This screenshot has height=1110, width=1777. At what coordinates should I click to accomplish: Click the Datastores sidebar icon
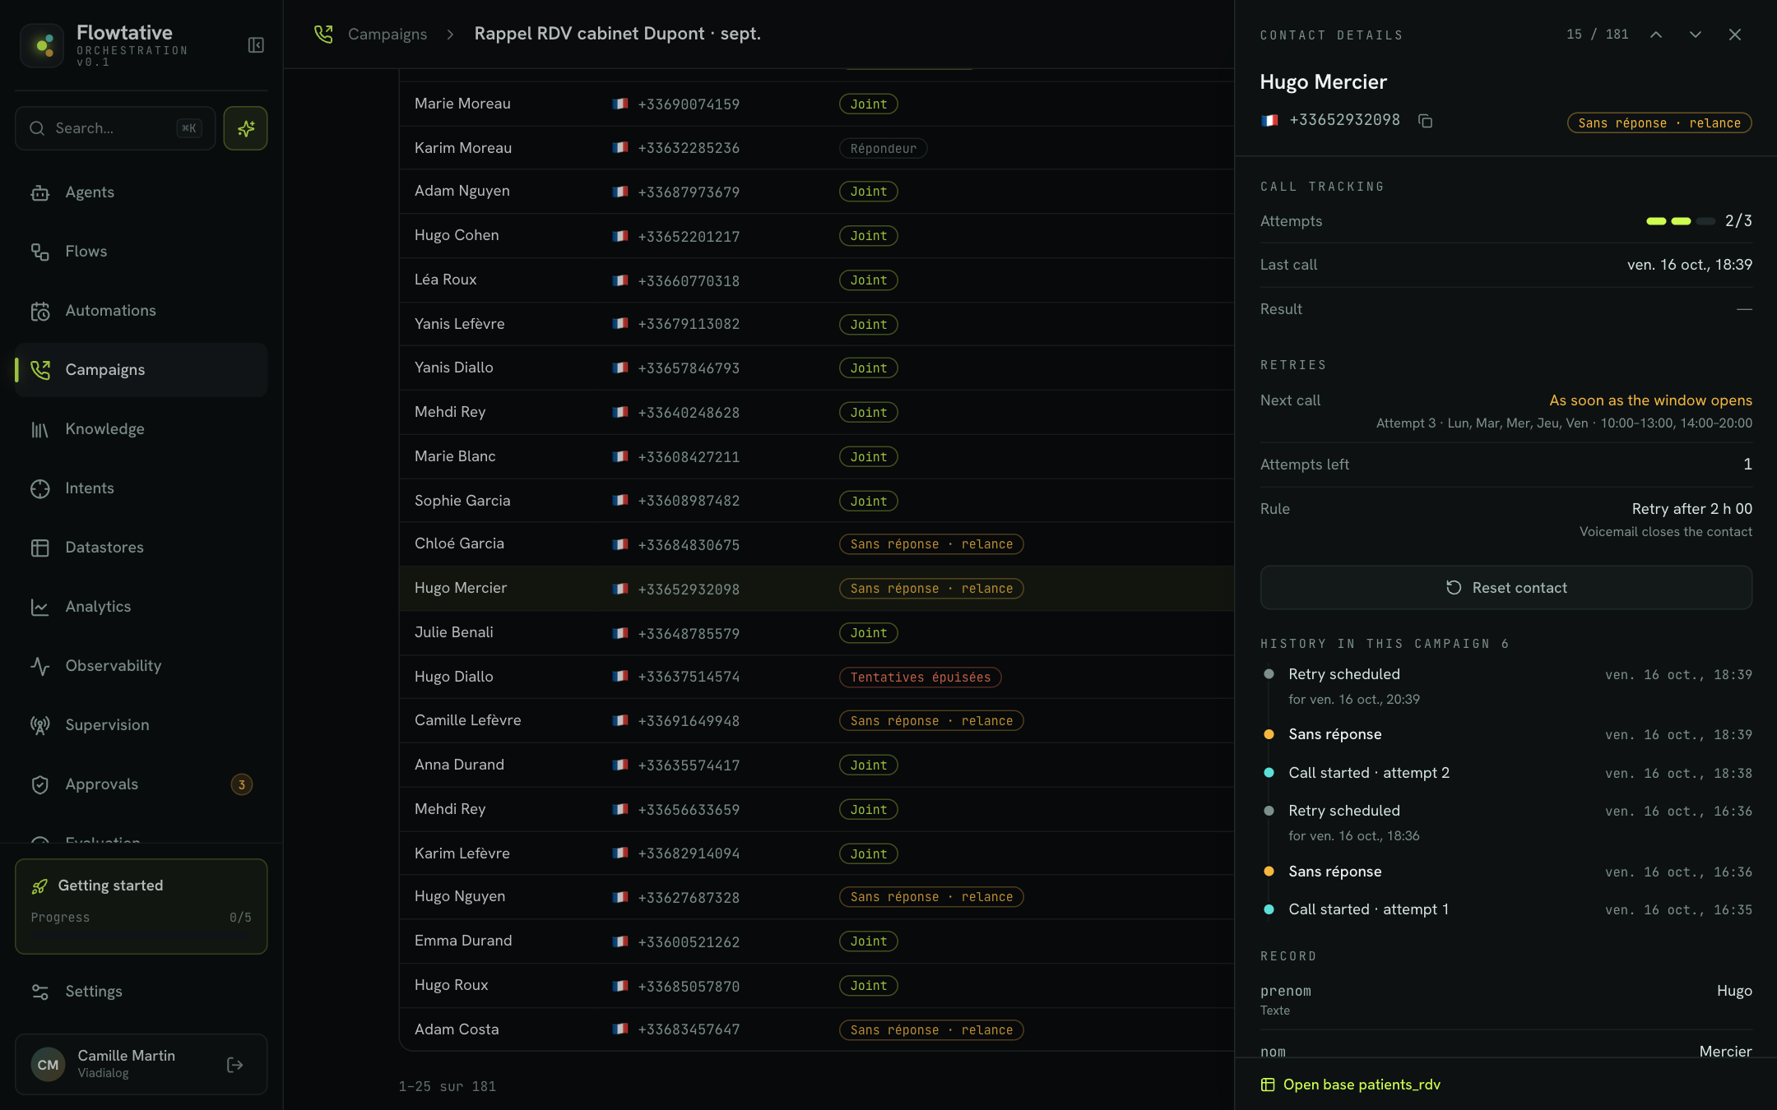coord(40,548)
